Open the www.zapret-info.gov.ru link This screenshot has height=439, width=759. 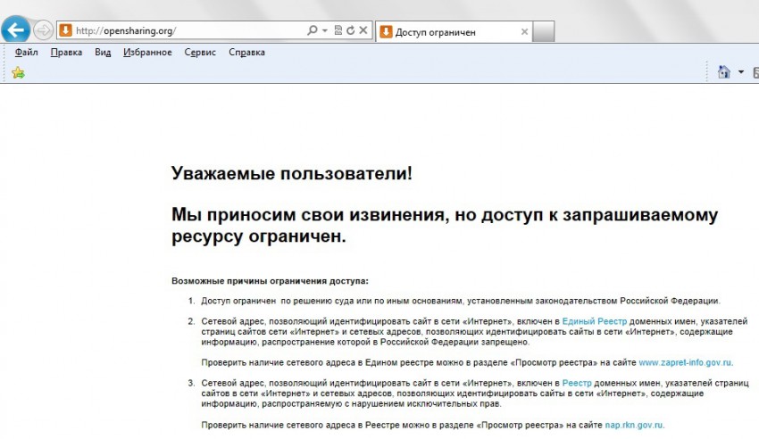pyautogui.click(x=685, y=363)
